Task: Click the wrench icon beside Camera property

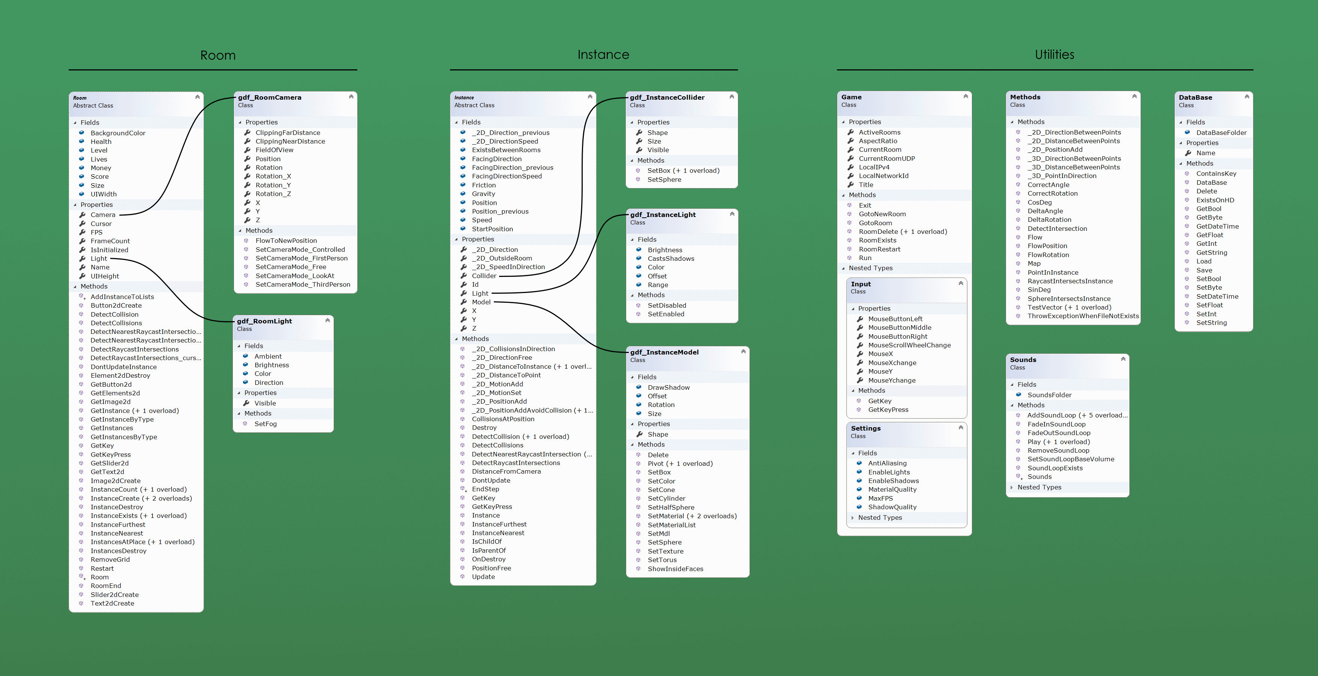Action: tap(82, 215)
